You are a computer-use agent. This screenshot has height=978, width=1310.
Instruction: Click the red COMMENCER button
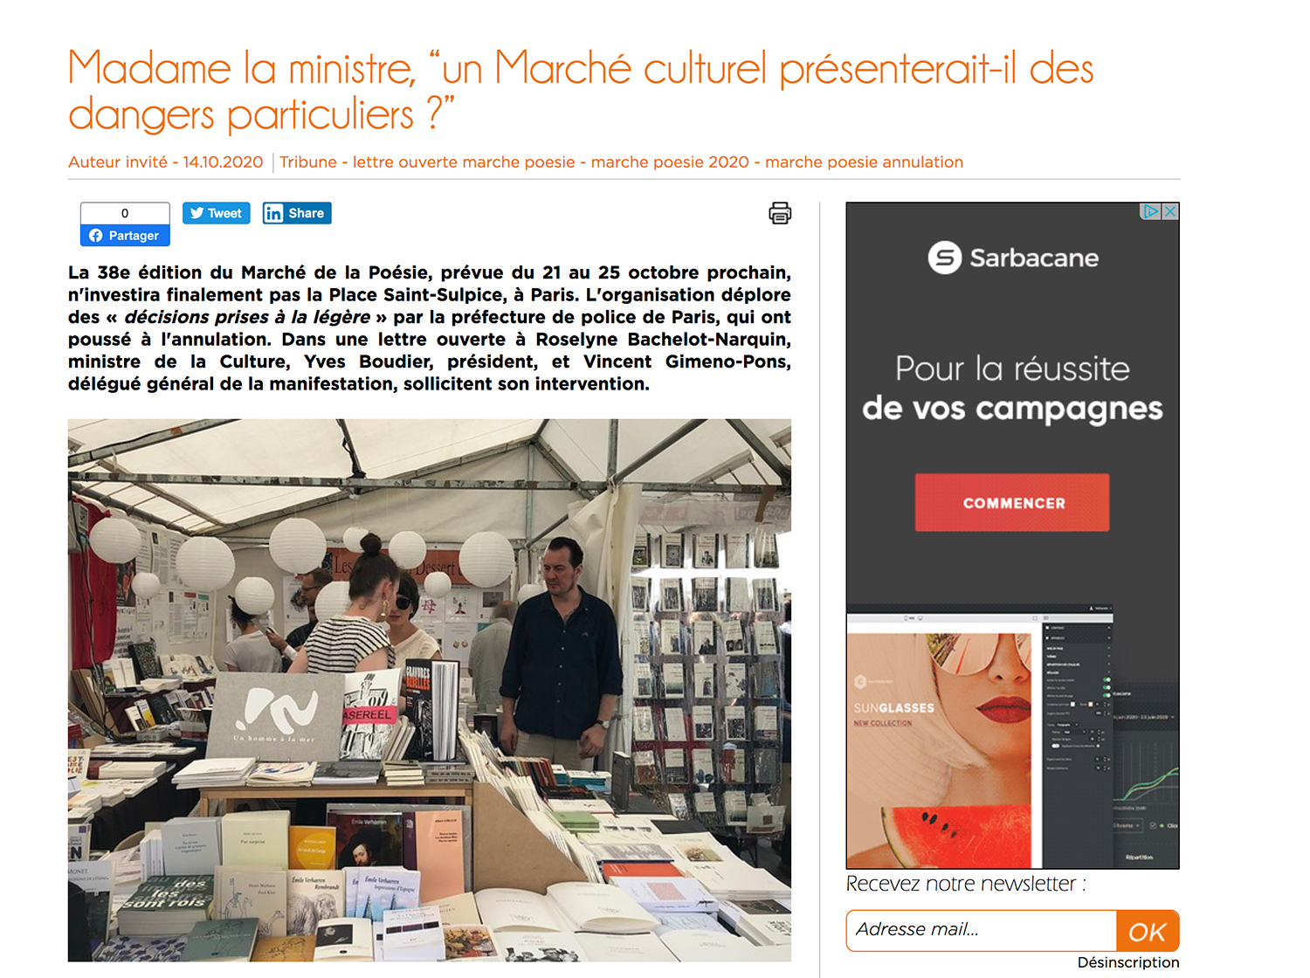(1012, 503)
